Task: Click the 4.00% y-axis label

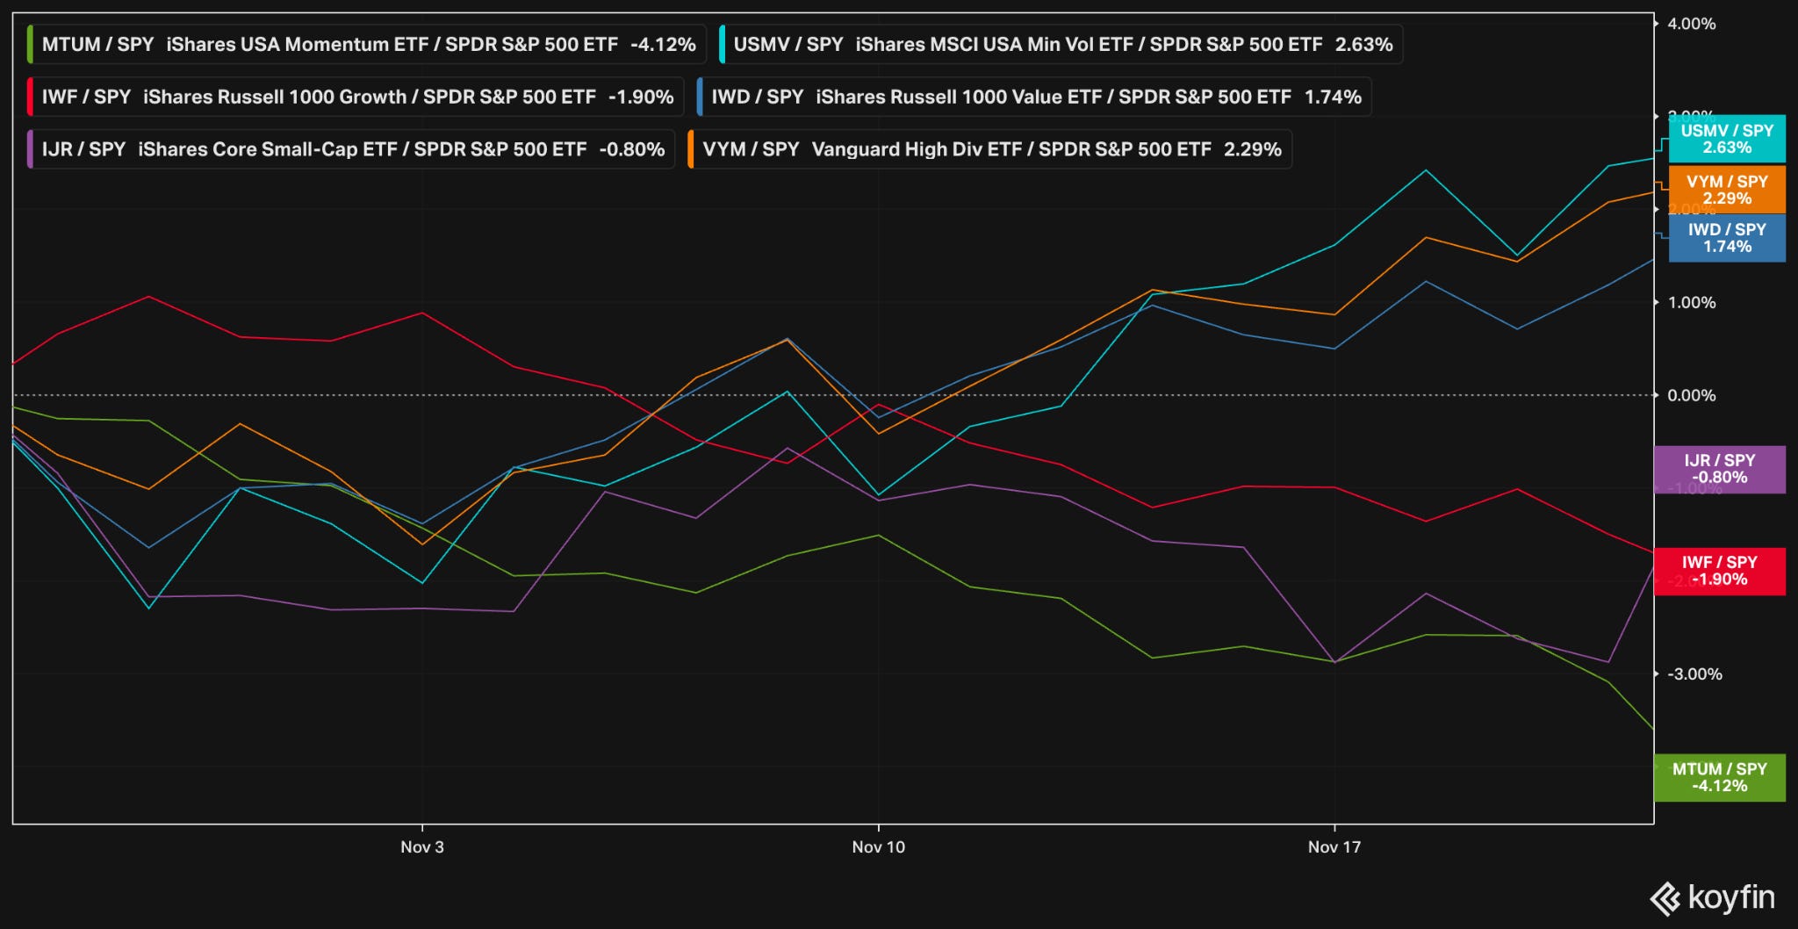Action: tap(1692, 24)
